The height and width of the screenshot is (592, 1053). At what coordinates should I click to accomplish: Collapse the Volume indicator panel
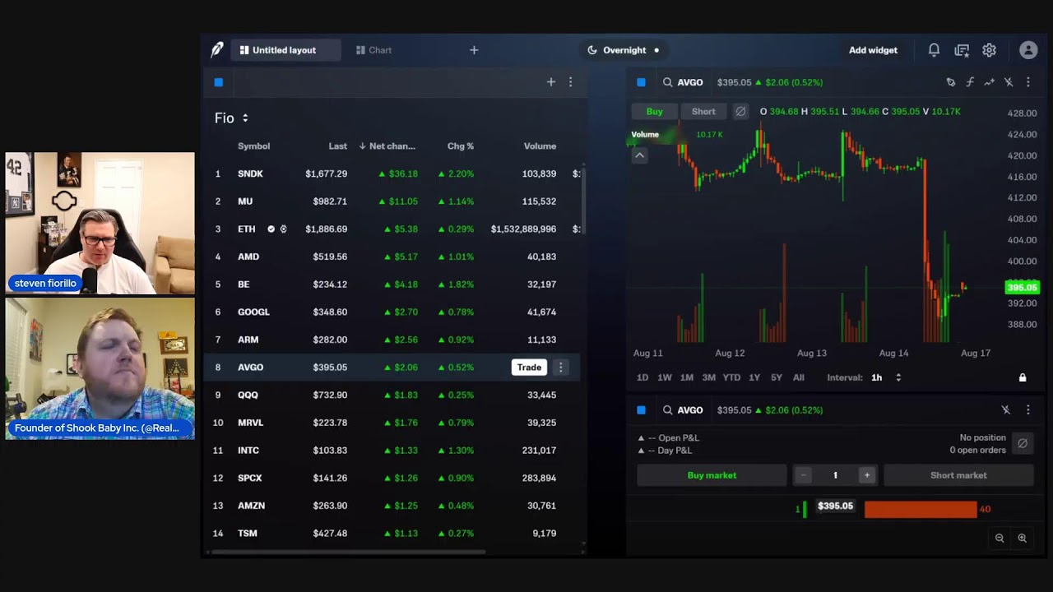pyautogui.click(x=639, y=155)
